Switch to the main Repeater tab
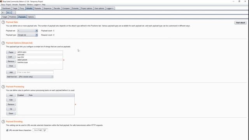The image size is (249, 140). coord(38,8)
